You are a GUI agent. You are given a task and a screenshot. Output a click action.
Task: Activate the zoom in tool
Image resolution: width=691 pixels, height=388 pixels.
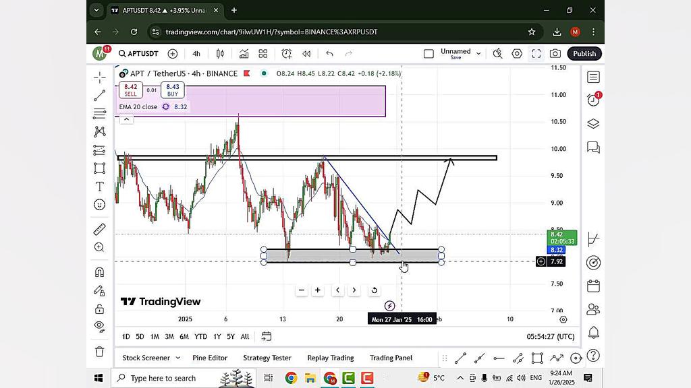coord(100,247)
